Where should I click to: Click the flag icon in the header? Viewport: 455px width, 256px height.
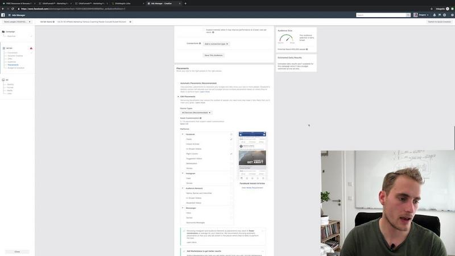tap(439, 15)
